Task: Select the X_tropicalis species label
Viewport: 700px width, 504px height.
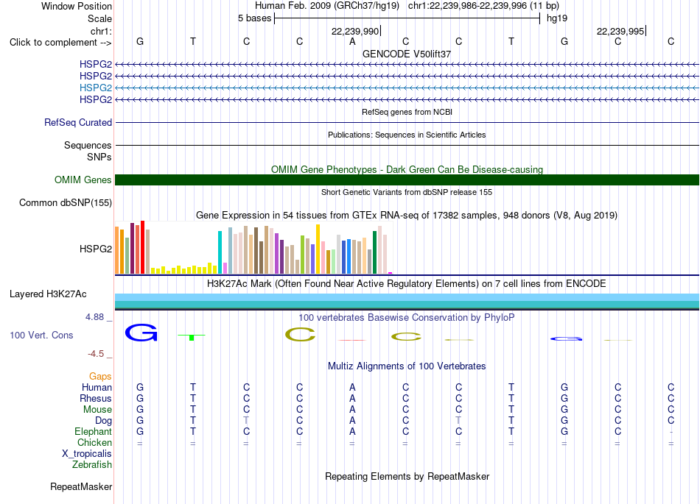Action: pos(87,454)
